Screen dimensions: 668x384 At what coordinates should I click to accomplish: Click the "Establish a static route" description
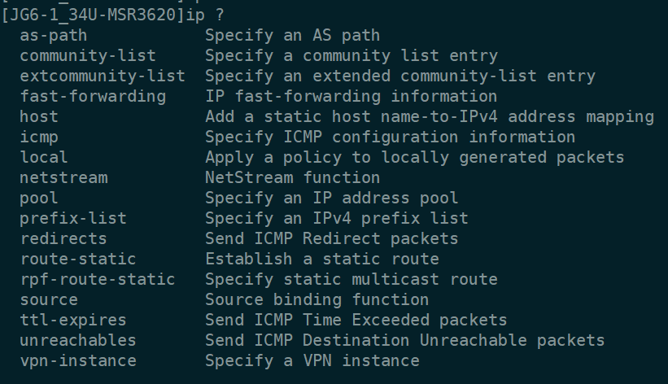[321, 259]
